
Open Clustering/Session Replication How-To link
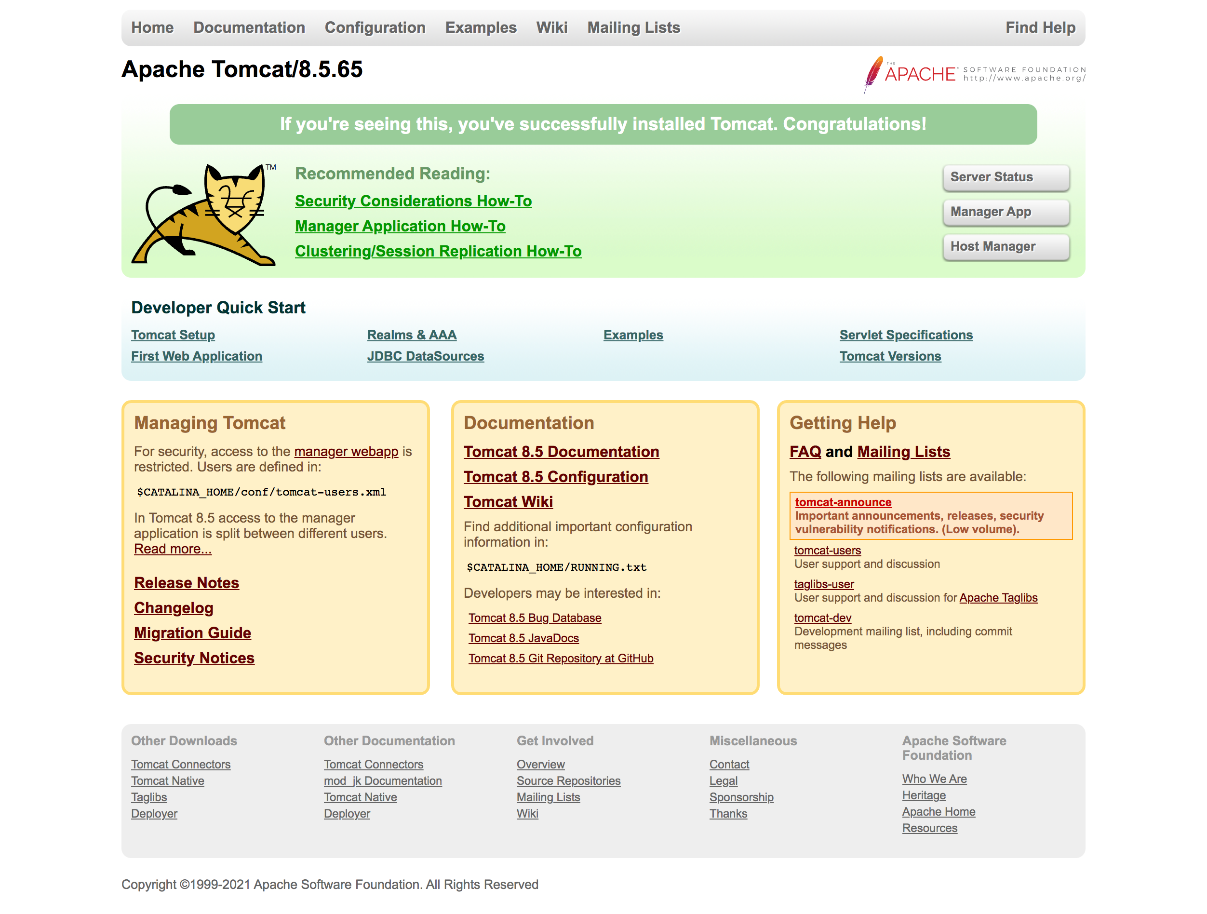click(438, 251)
